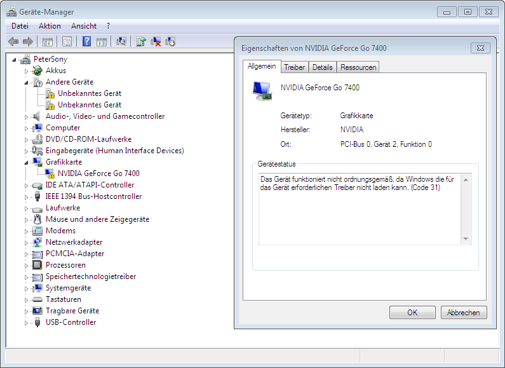Image resolution: width=505 pixels, height=368 pixels.
Task: Click the Update driver software toolbar icon
Action: pyautogui.click(x=141, y=41)
